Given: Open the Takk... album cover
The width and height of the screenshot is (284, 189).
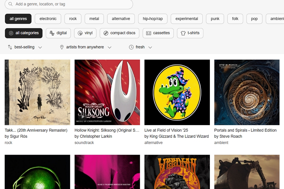Looking at the screenshot, I should coord(37,92).
